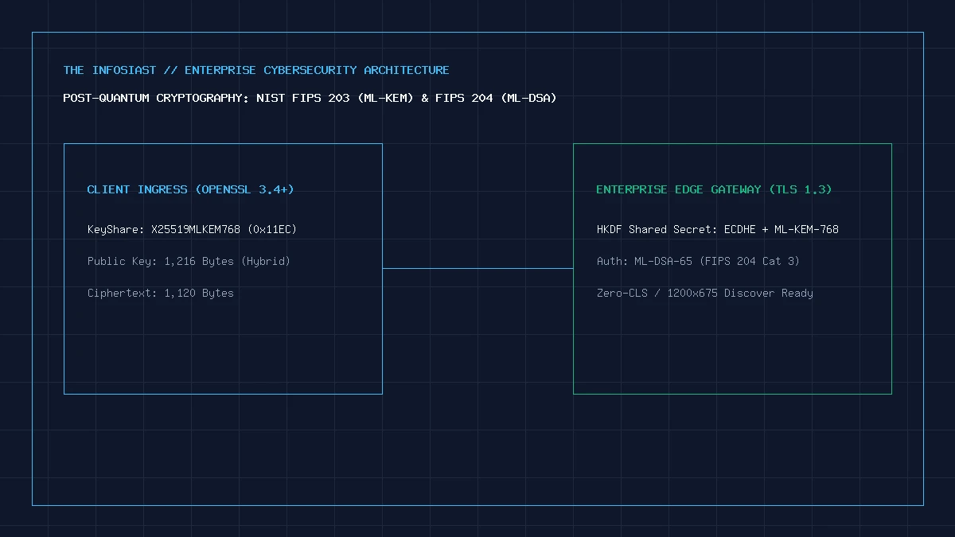Click the "Auth: ML-DSA-65 (FIPS 204 Cat 3)" text

coord(698,261)
